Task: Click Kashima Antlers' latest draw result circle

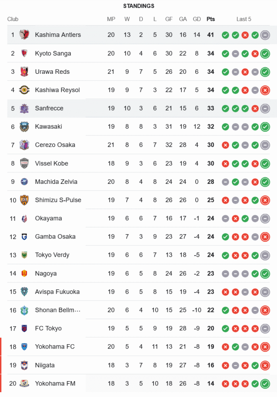Action: coord(265,35)
